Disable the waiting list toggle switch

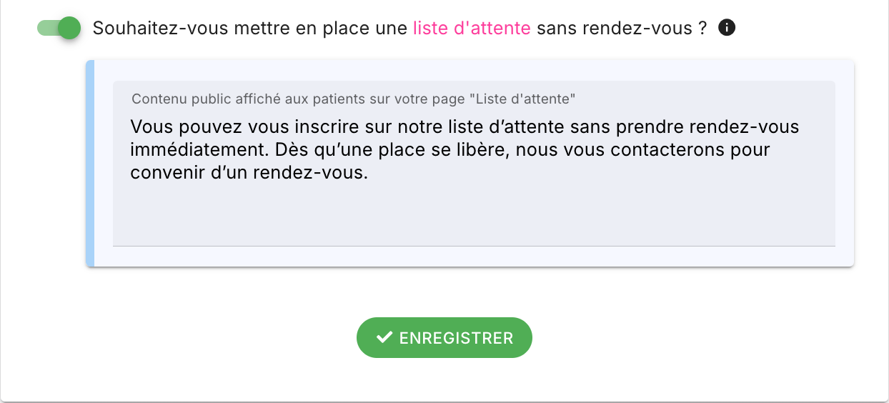click(x=59, y=28)
